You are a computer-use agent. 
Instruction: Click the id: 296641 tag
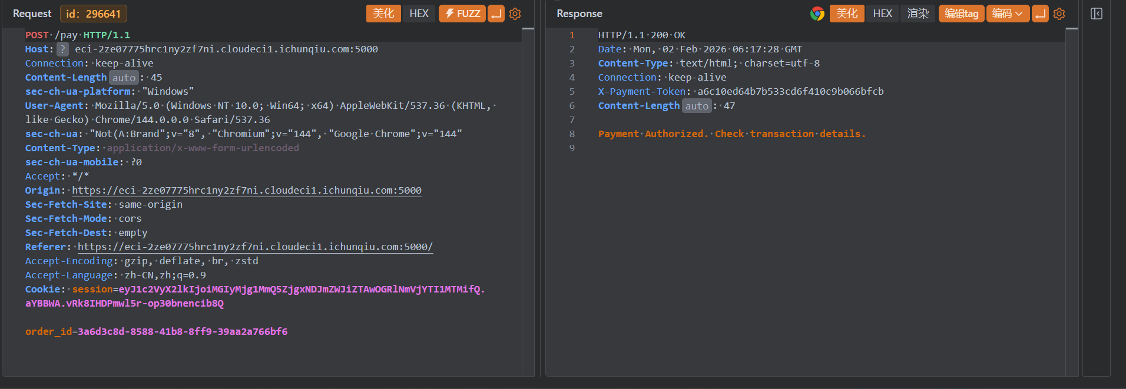pos(94,14)
